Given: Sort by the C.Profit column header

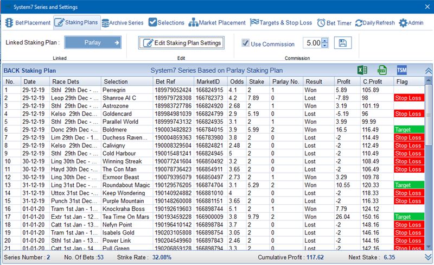Looking at the screenshot, I should [376, 81].
